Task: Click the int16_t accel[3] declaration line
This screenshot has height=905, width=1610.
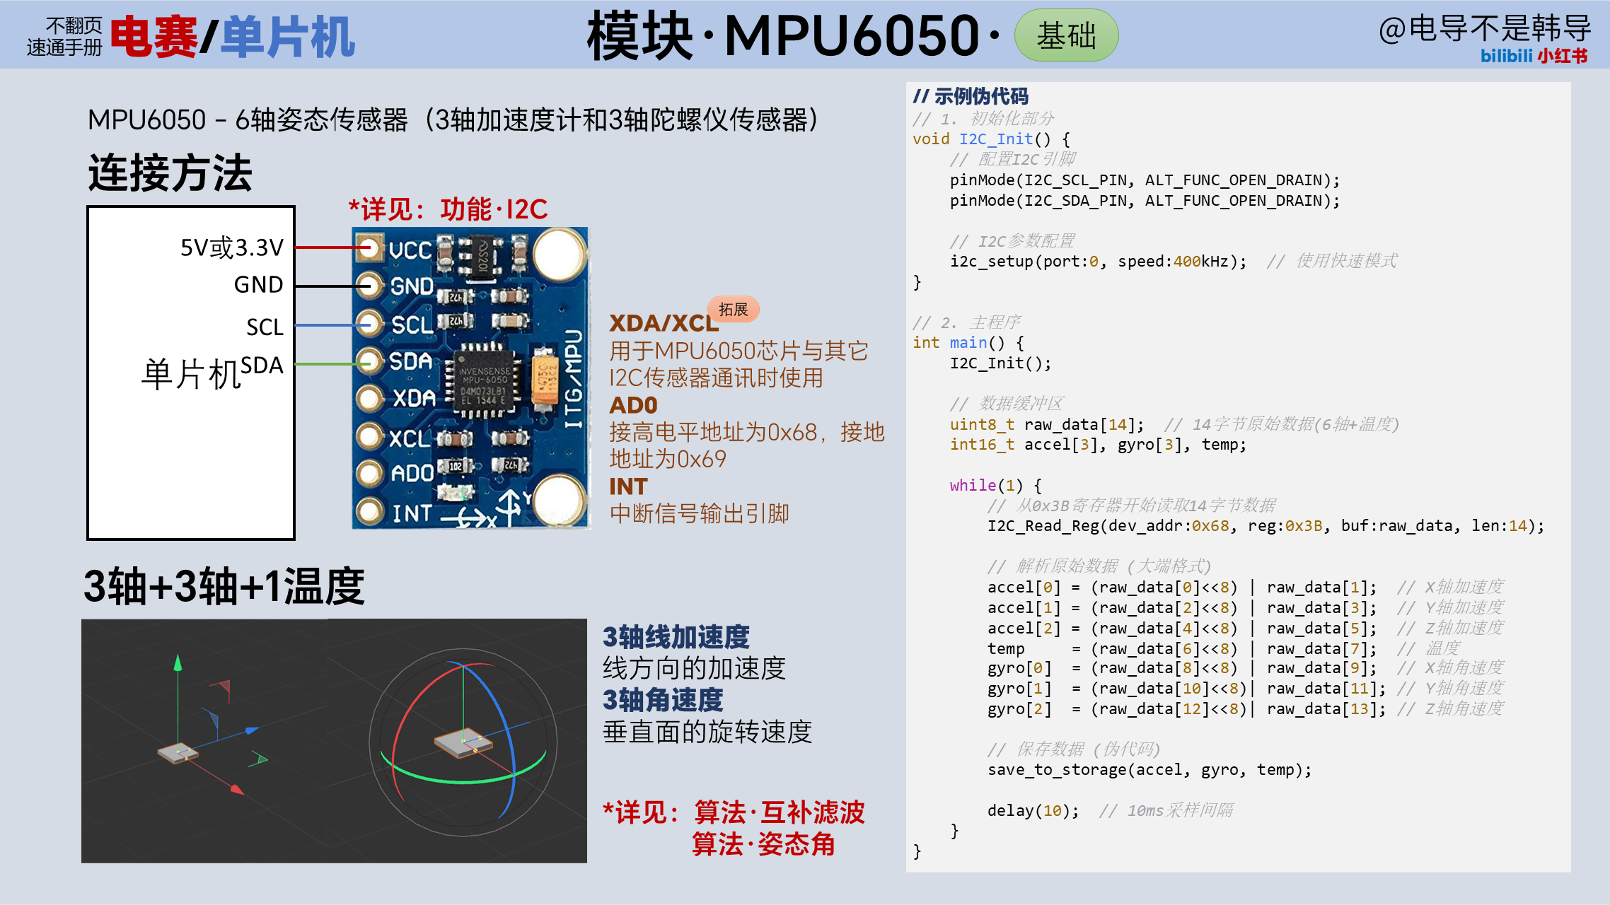Action: [1099, 444]
